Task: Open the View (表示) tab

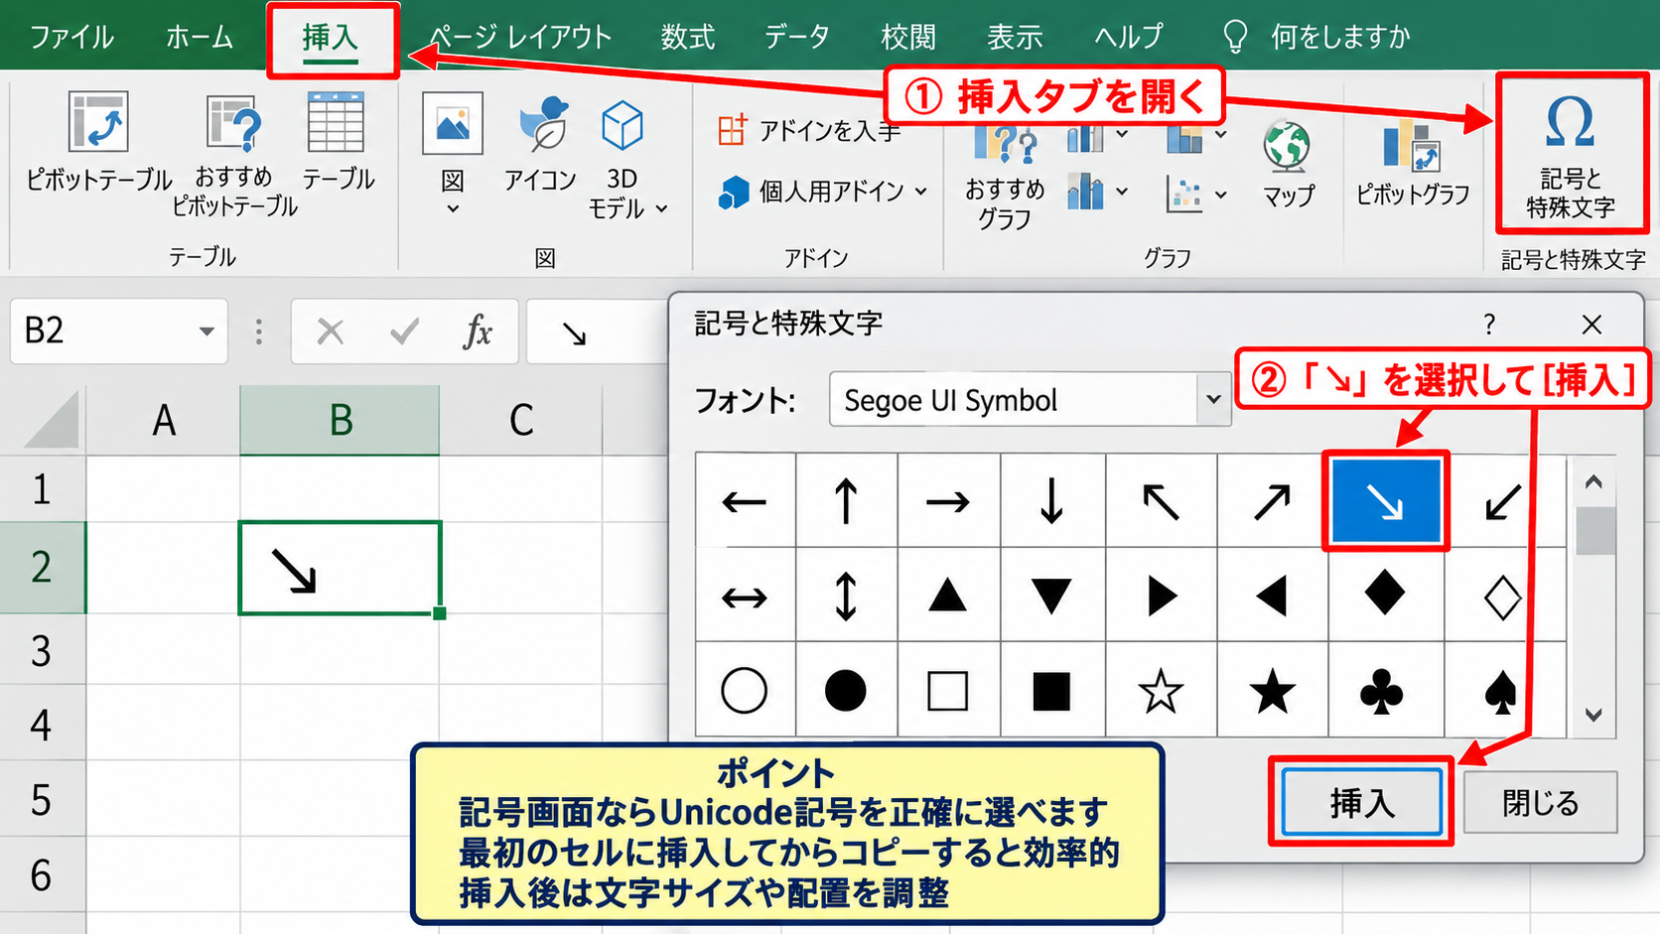Action: (x=1015, y=37)
